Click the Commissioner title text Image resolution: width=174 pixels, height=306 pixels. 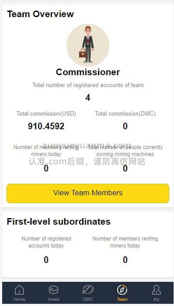tap(88, 72)
